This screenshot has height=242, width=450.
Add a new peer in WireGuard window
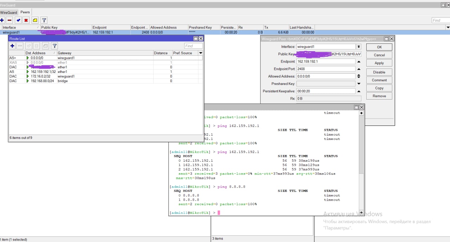(2, 20)
